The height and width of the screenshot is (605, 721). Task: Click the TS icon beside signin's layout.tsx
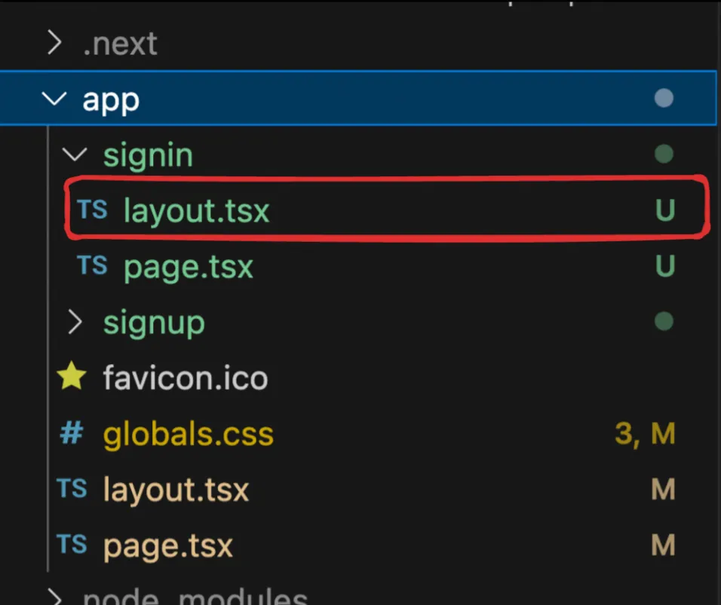tap(93, 209)
